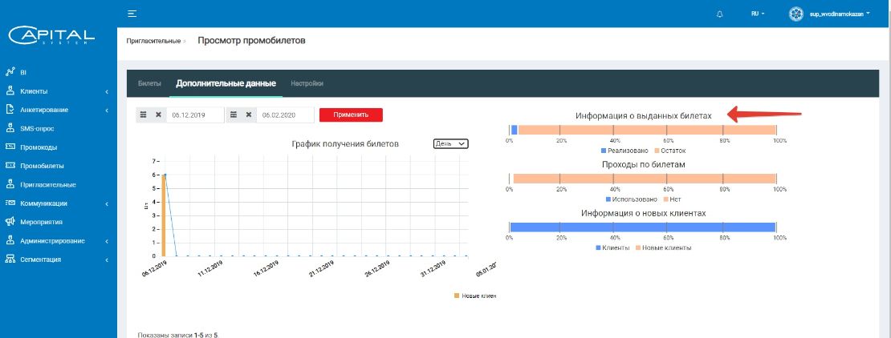Click the BI chart icon in sidebar
This screenshot has height=338, width=891.
(10, 72)
